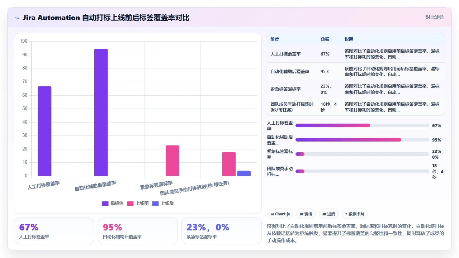Click the 团队成员手动打标 progress bar
Viewport: 459px width, 258px height.
coord(362,171)
